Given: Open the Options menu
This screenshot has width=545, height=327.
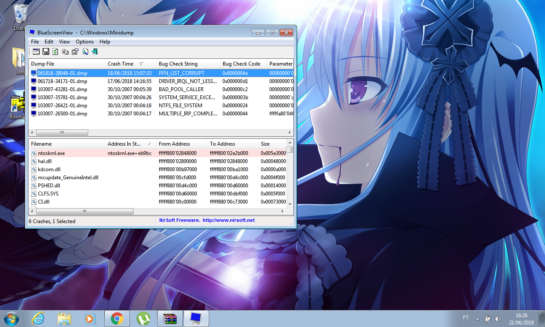Looking at the screenshot, I should 85,42.
